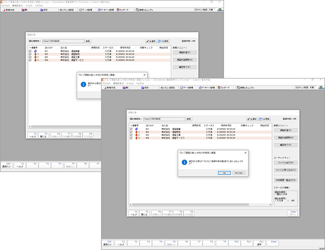Click orange icon of row 002 in front list
The image size is (325, 250).
(x=136, y=132)
